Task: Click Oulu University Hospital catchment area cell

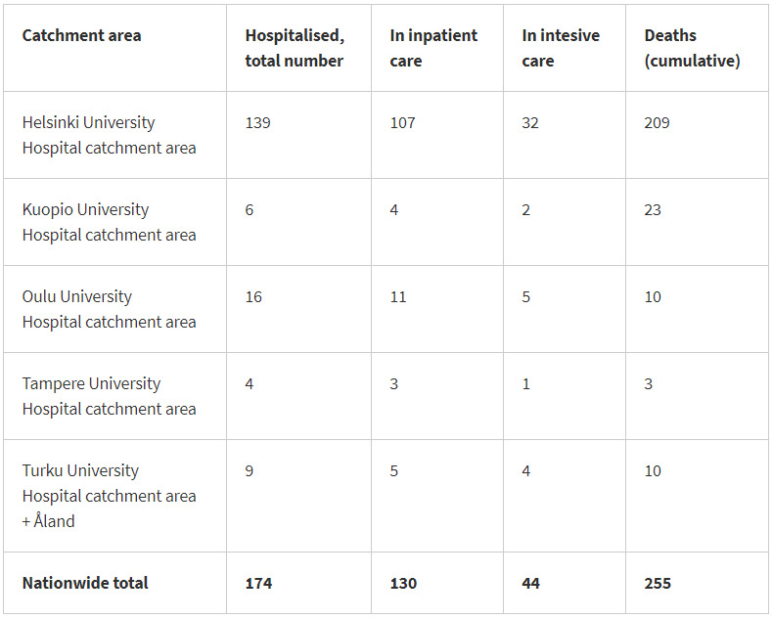Action: pyautogui.click(x=109, y=309)
